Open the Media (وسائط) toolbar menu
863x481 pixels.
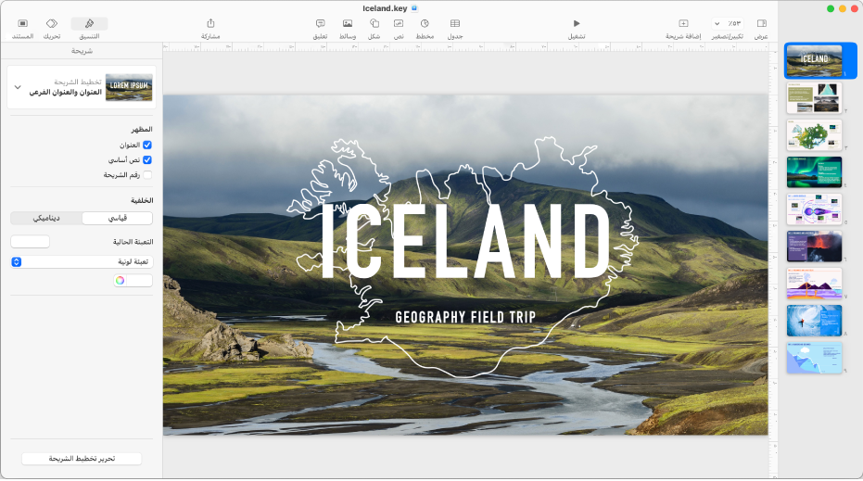[x=348, y=24]
